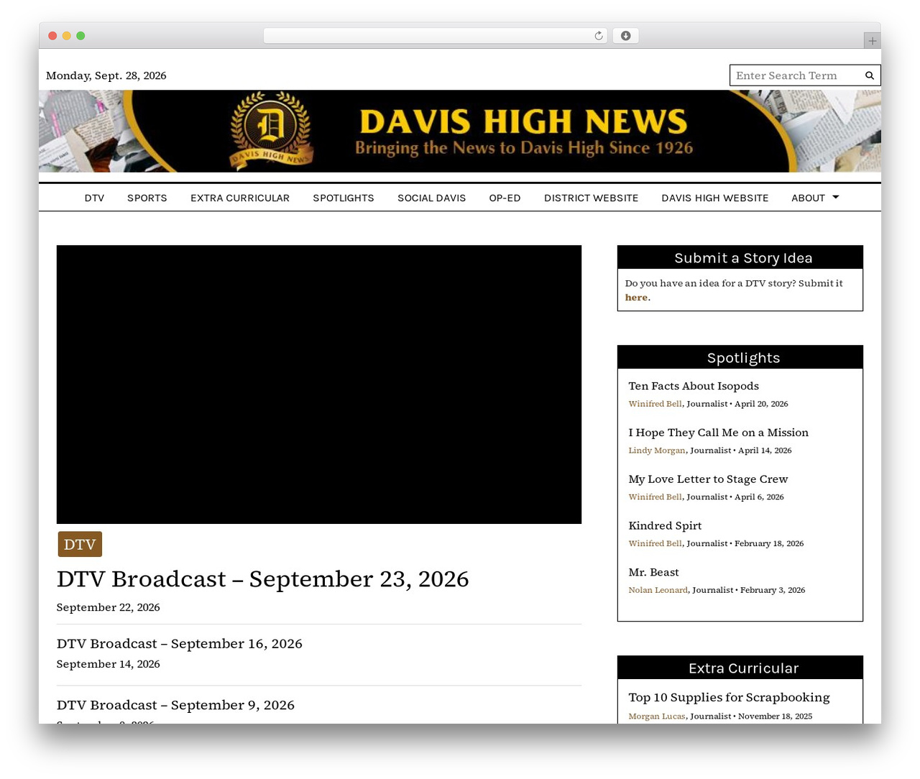Click the September 22, 2026 post date
Image resolution: width=920 pixels, height=779 pixels.
(x=109, y=607)
